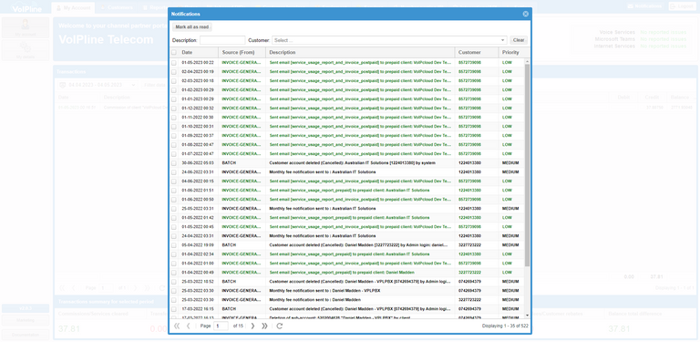
Task: Click the scrollbar down arrow in the notifications grid
Action: pyautogui.click(x=527, y=316)
